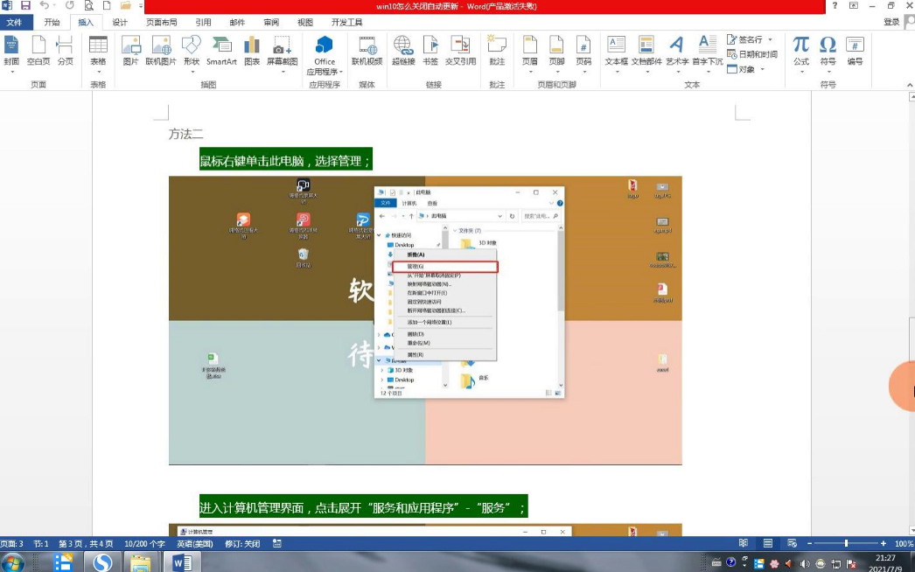Insert a 书签 bookmark

[430, 51]
